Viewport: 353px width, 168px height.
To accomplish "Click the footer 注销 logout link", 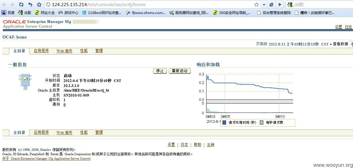I will pos(211,145).
